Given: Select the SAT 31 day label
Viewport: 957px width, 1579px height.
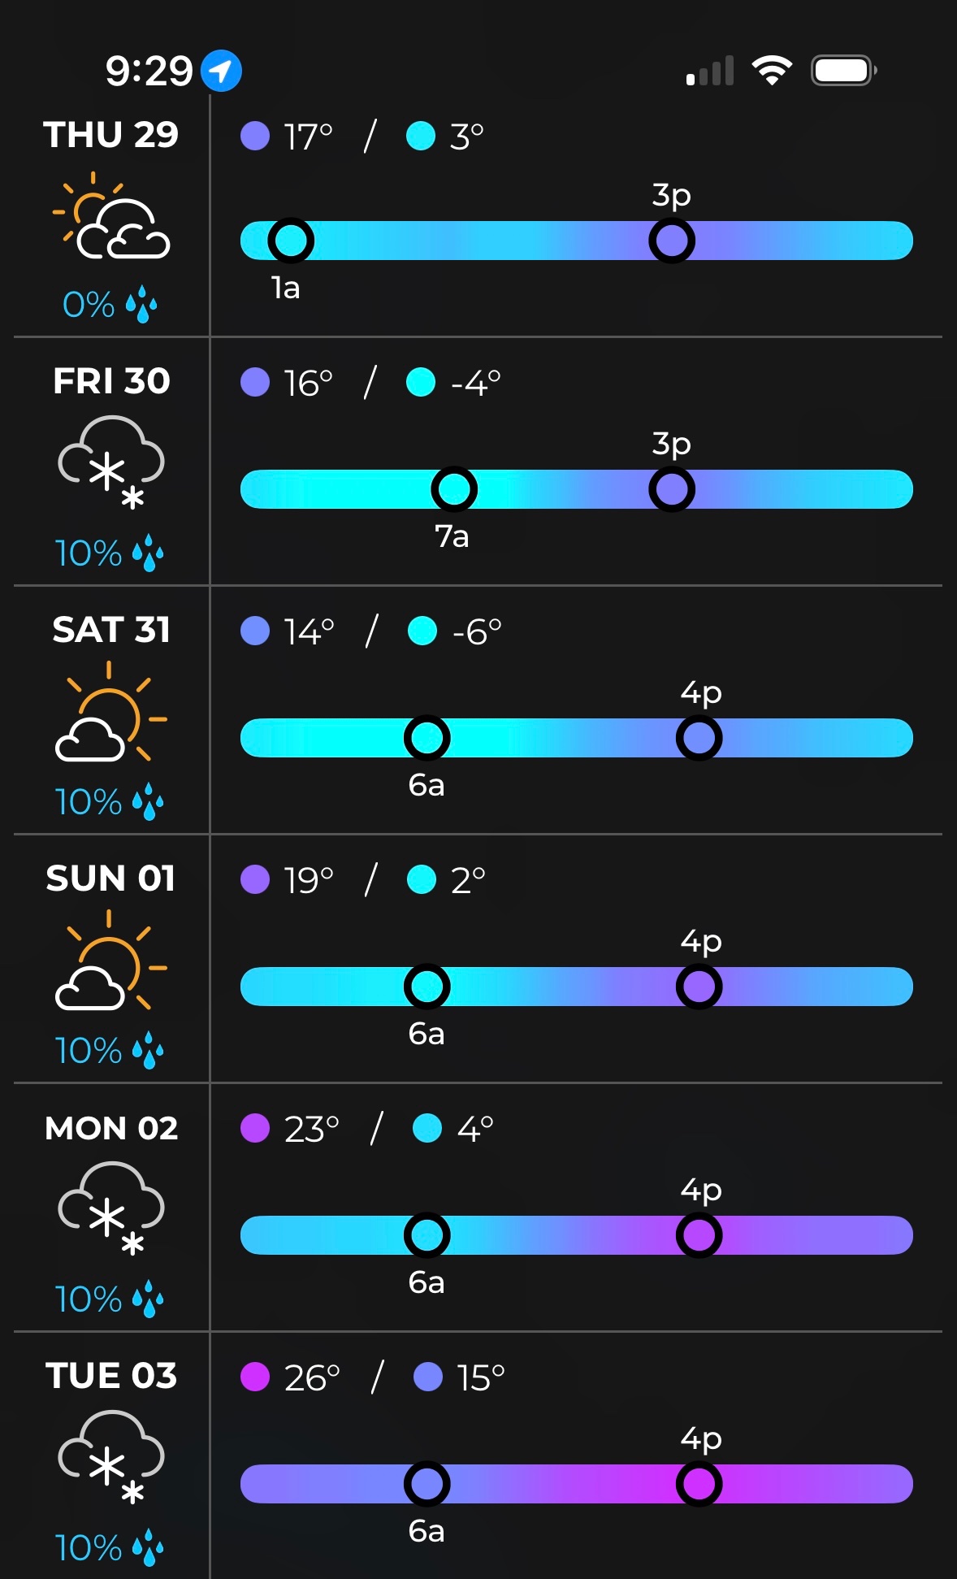Looking at the screenshot, I should tap(111, 630).
